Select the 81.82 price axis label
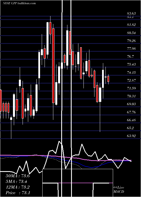This screenshot has width=141, height=197. (131, 25)
